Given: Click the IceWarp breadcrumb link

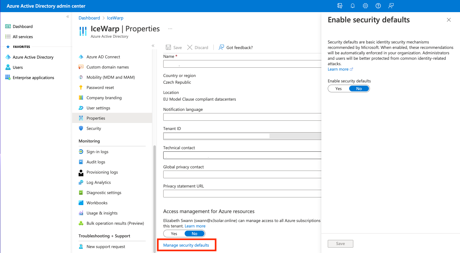Looking at the screenshot, I should coord(115,18).
